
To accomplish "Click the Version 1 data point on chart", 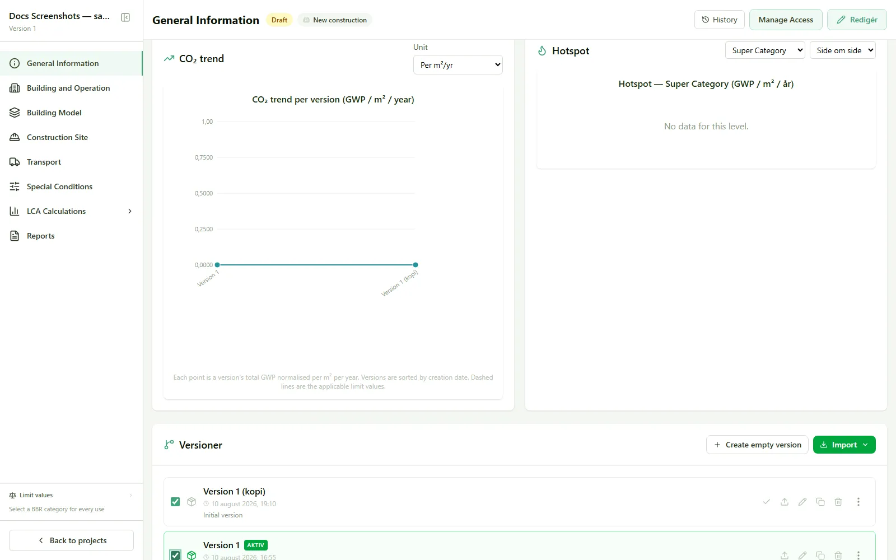I will pos(217,265).
